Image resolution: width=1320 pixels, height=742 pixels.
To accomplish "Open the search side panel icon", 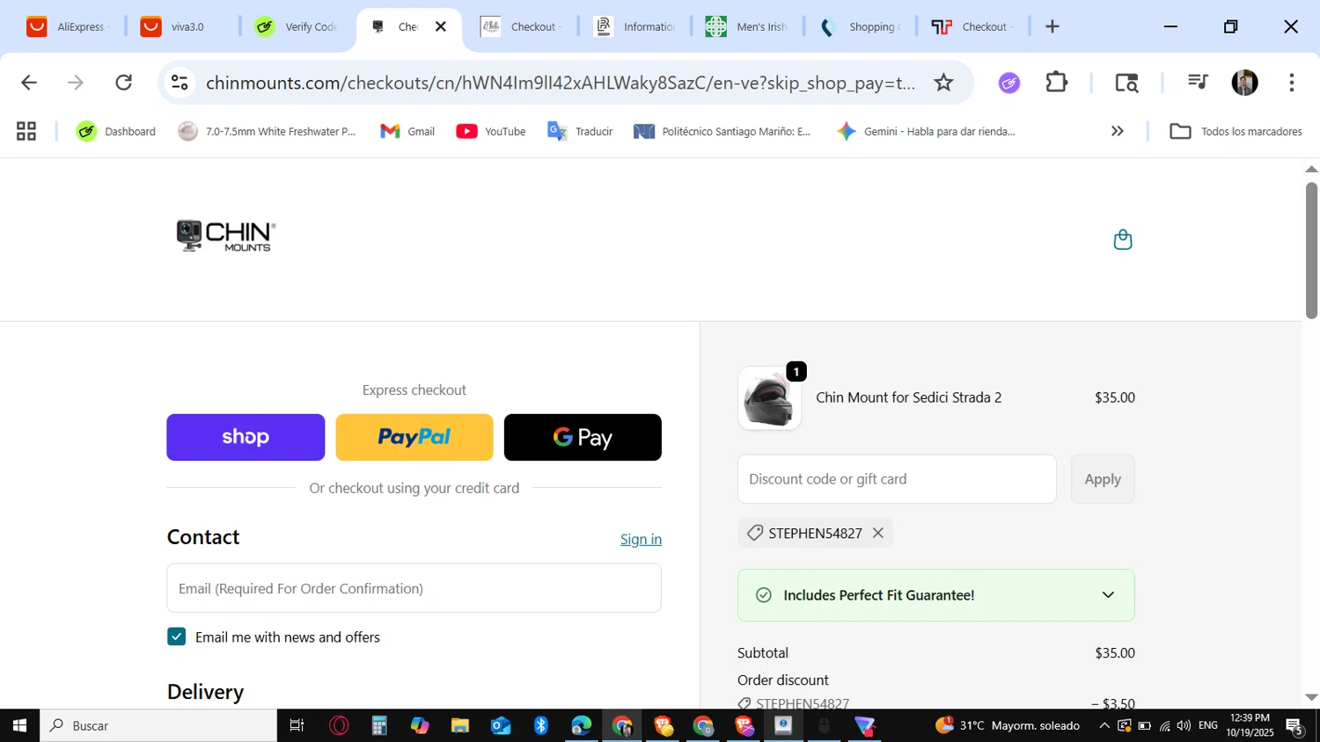I will pyautogui.click(x=1126, y=83).
